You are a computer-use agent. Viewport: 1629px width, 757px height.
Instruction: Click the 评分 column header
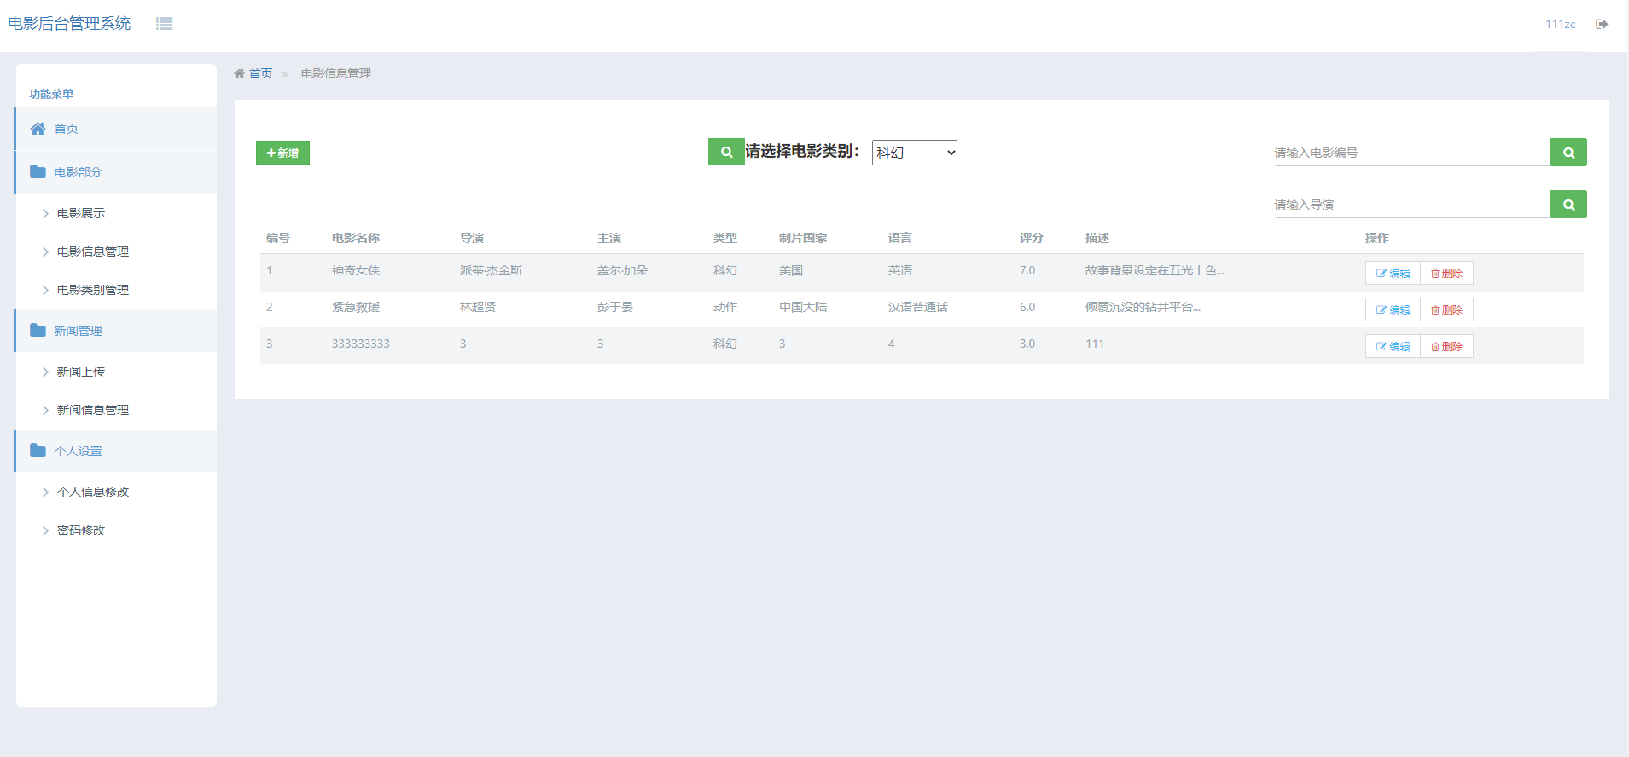1031,238
